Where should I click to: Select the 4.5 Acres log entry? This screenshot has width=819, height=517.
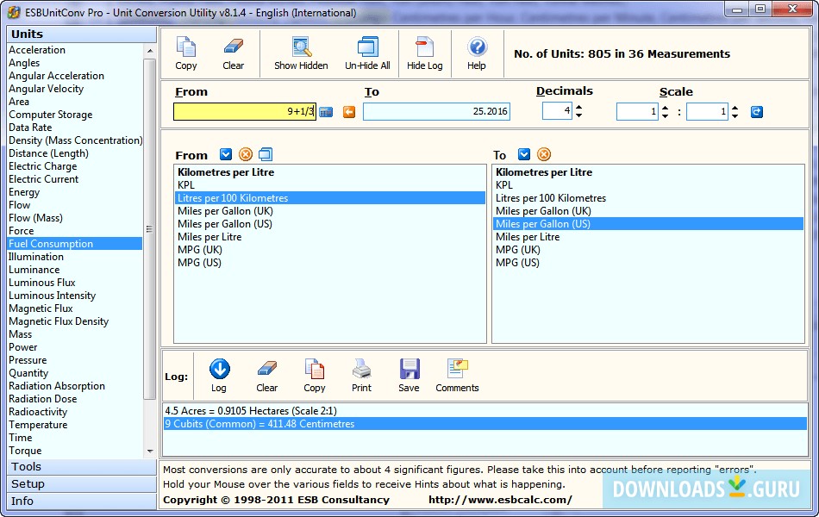coord(251,410)
